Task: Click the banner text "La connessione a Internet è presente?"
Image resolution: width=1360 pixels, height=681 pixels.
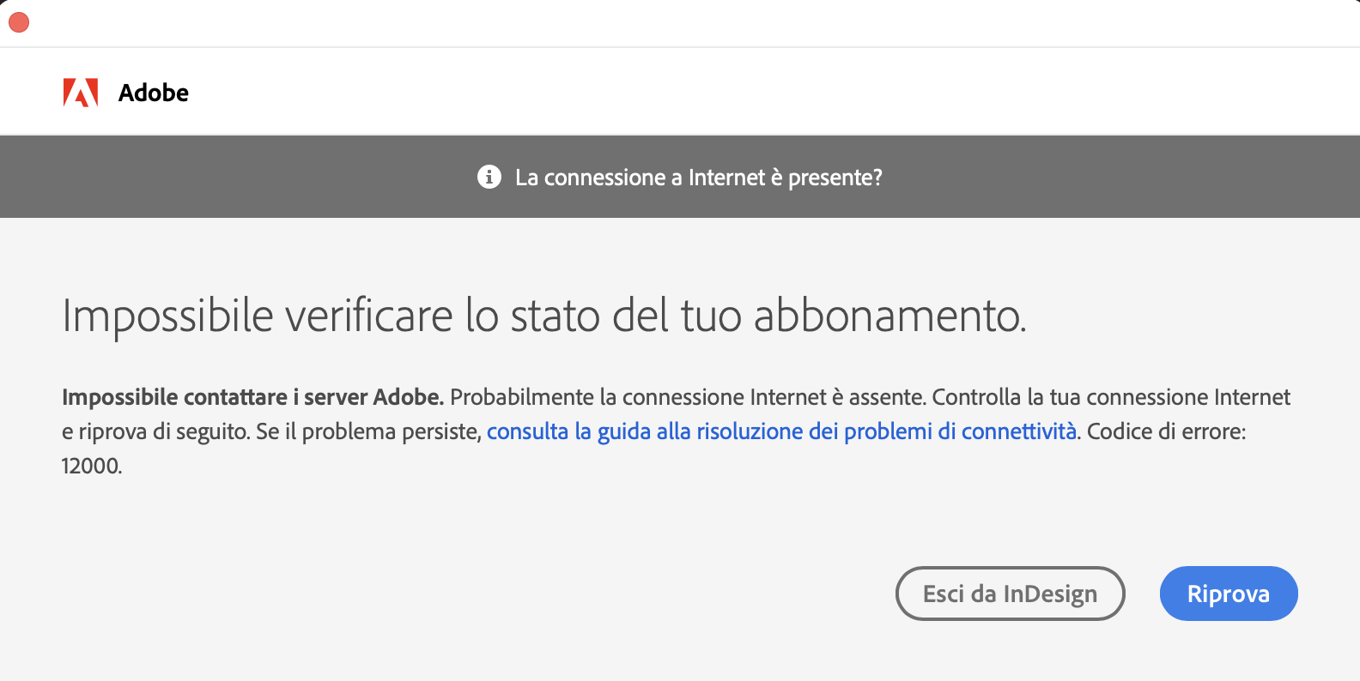Action: click(x=698, y=178)
